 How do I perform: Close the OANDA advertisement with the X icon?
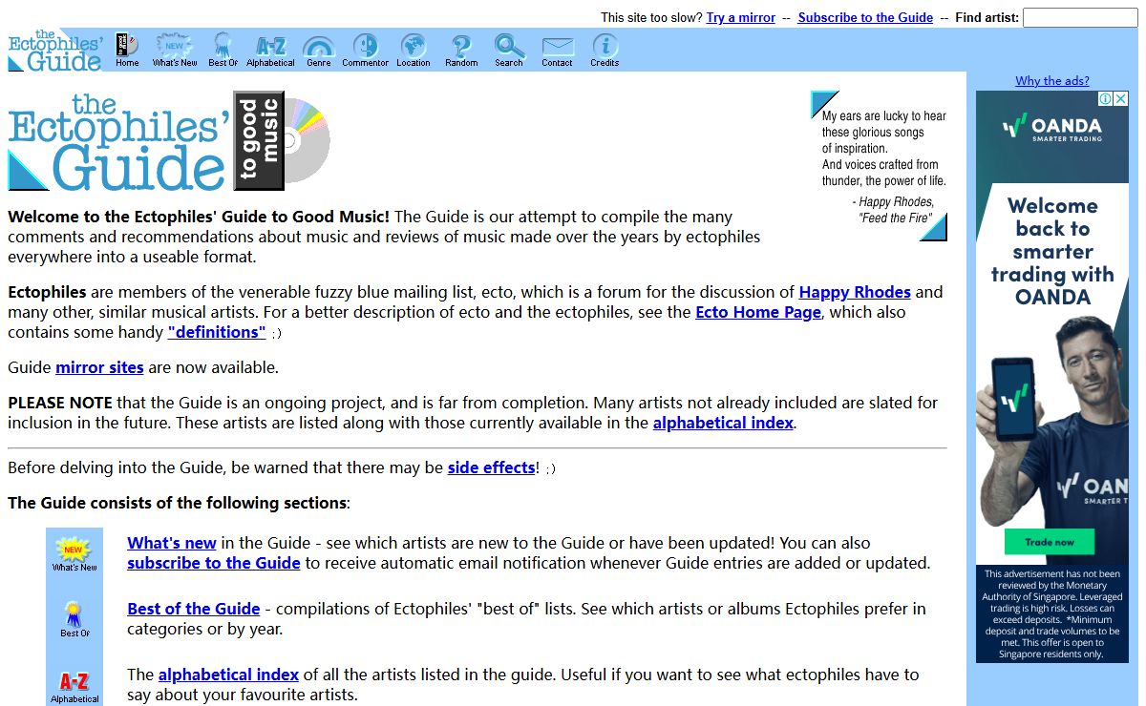pos(1120,99)
